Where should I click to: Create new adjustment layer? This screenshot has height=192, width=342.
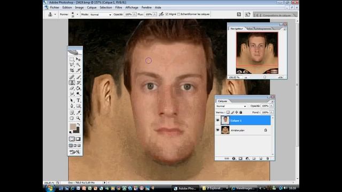tap(247, 158)
